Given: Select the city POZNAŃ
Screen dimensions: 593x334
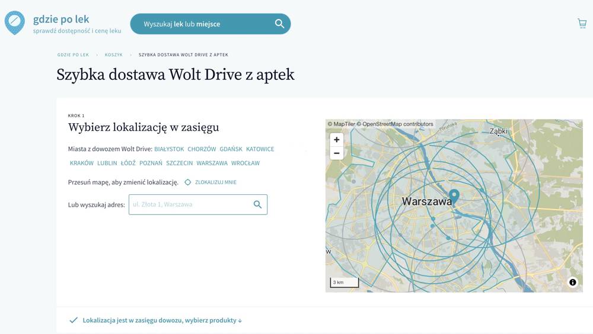Looking at the screenshot, I should point(151,163).
